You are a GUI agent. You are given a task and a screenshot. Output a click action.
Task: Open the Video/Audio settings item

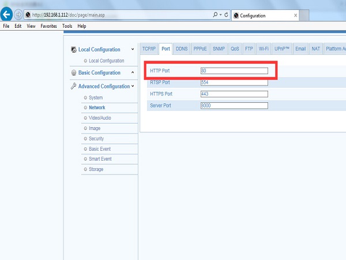[100, 118]
